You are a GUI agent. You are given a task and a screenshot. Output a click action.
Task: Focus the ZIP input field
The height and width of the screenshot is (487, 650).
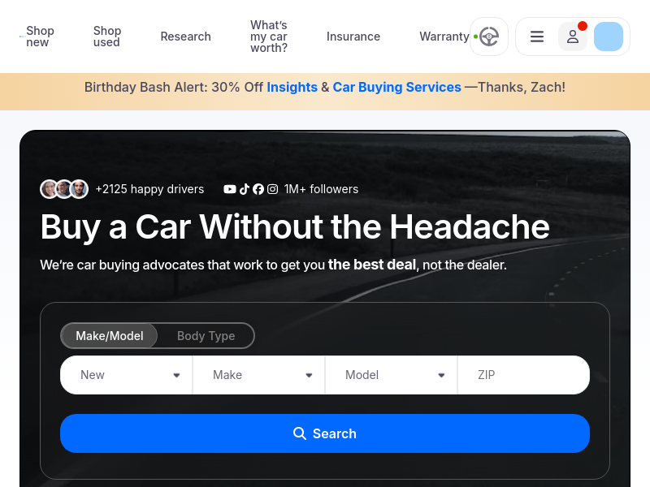tap(523, 375)
